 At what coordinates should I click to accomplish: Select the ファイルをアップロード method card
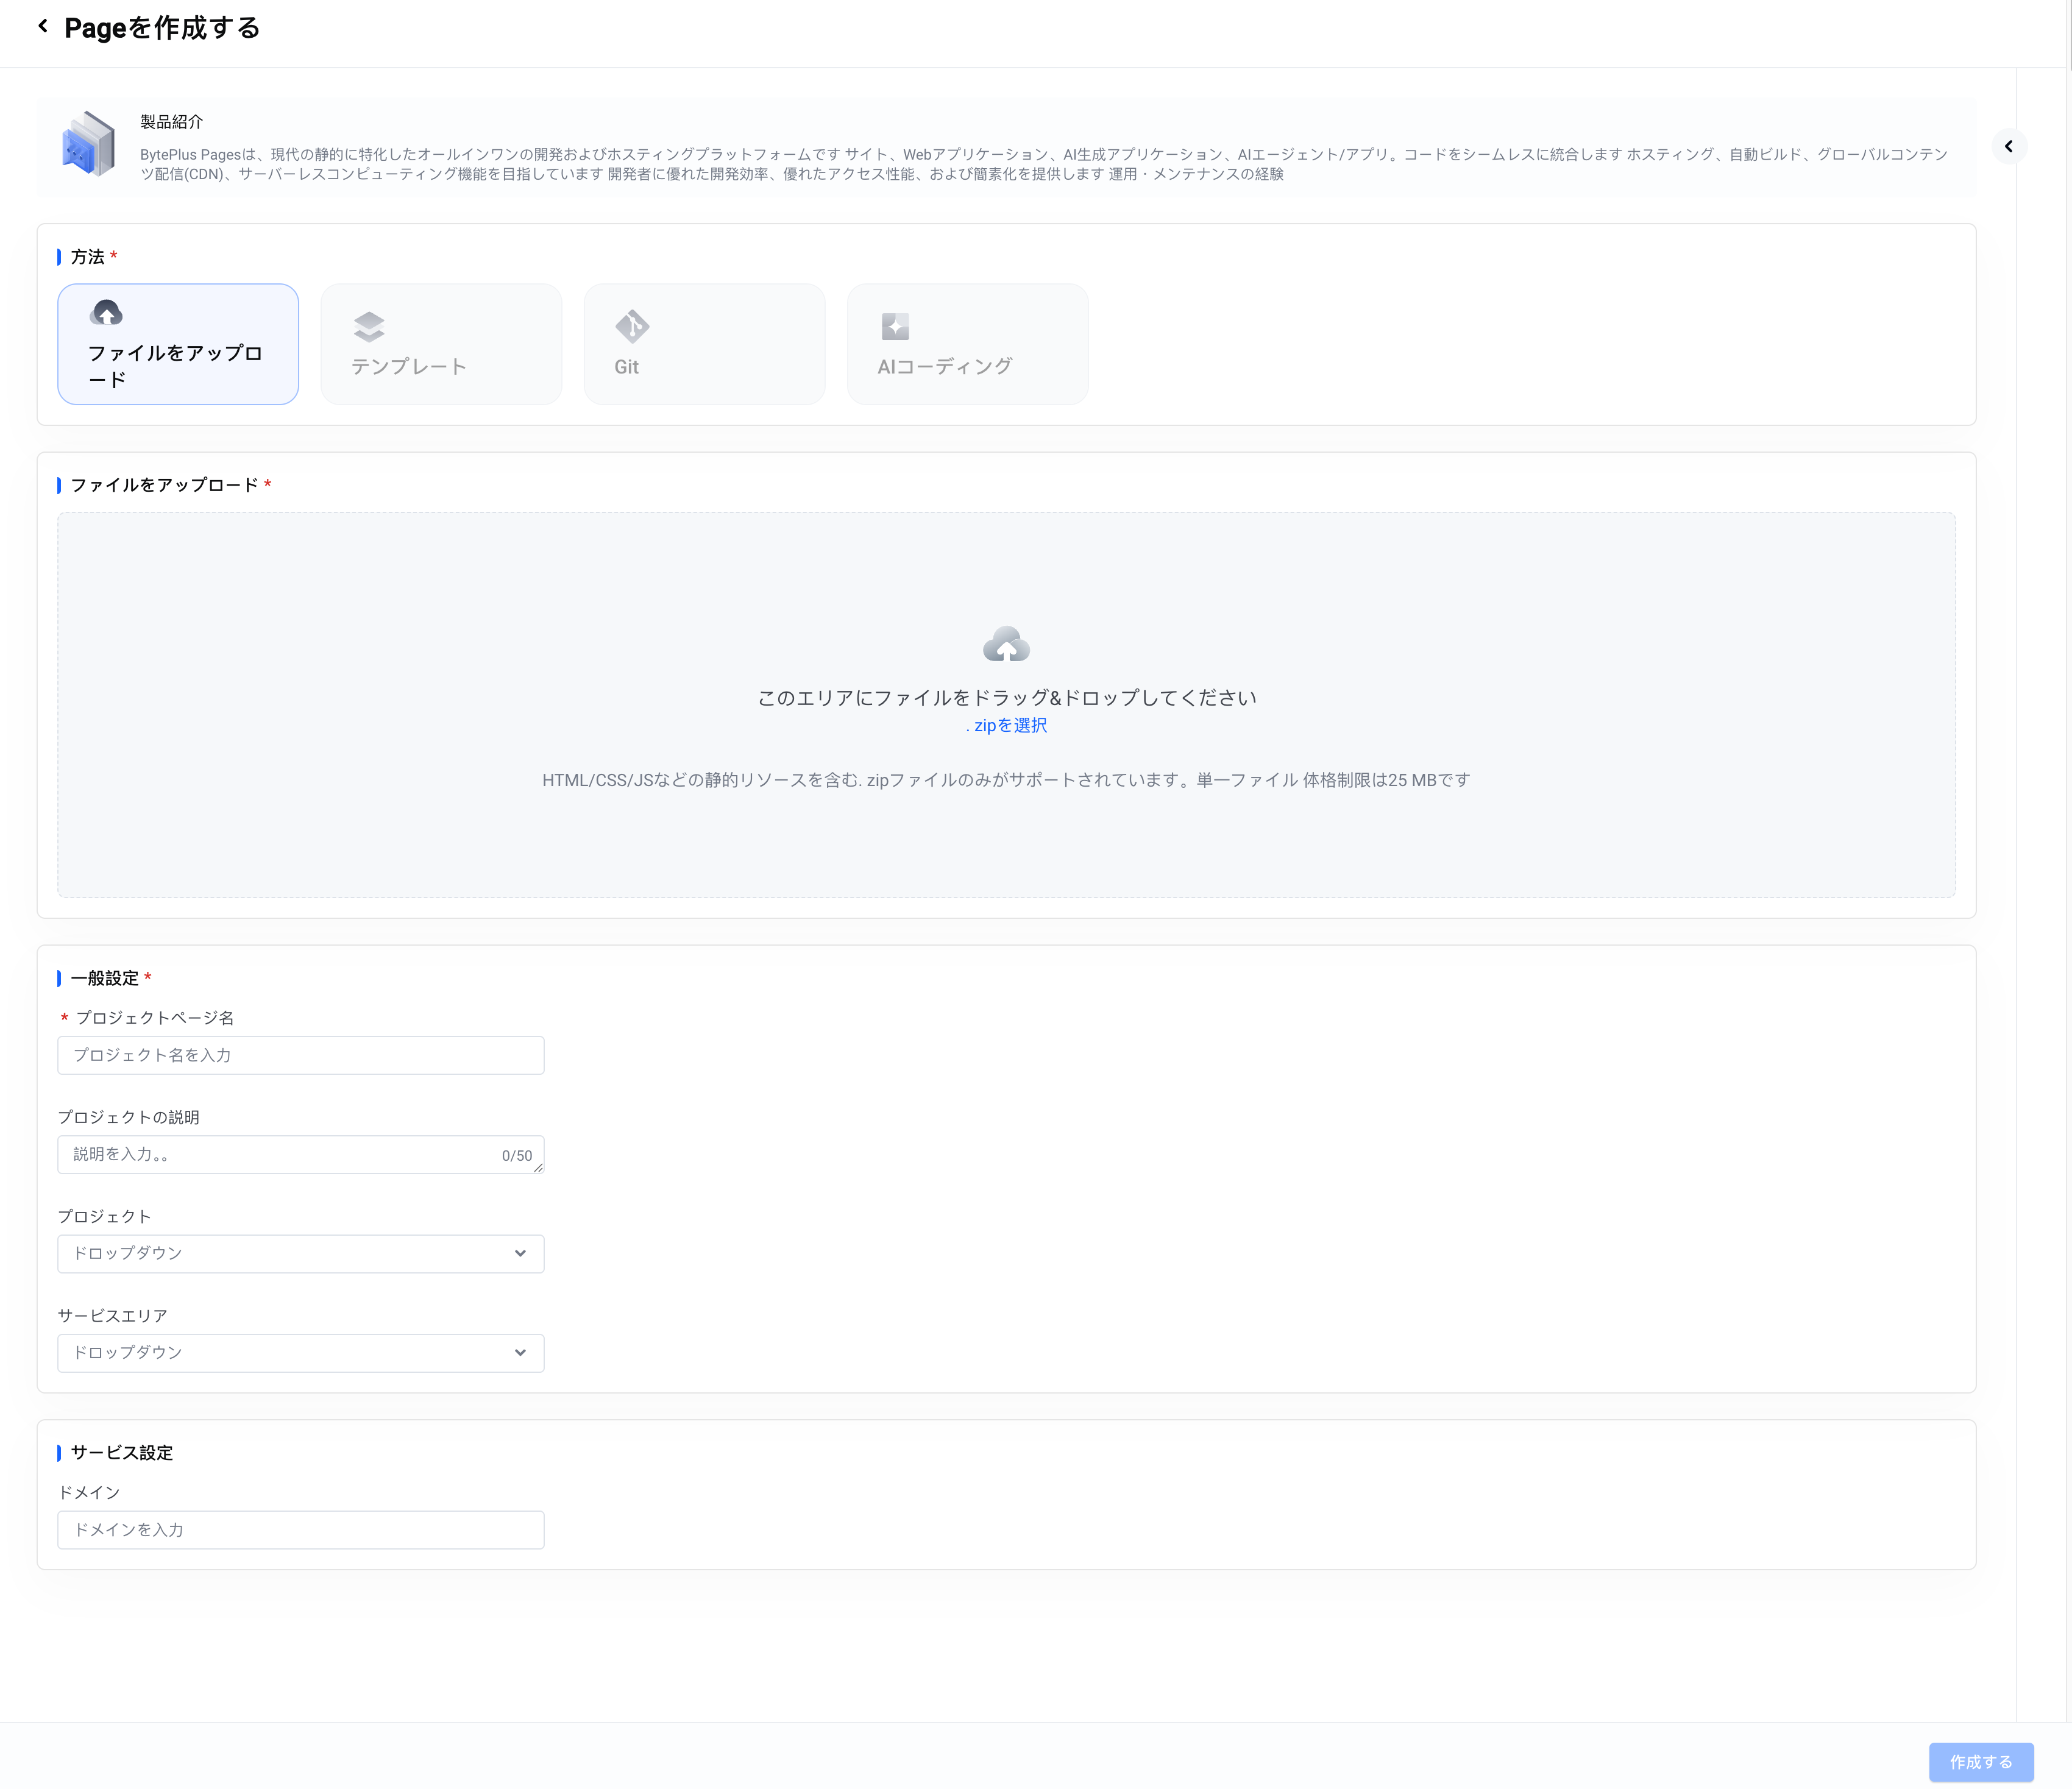pos(178,345)
